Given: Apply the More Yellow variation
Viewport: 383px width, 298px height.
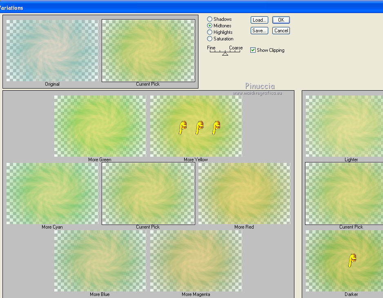Looking at the screenshot, I should click(196, 126).
